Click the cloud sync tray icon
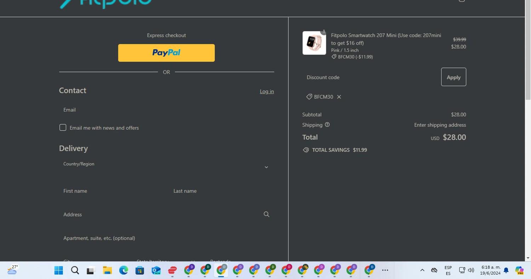 434,270
